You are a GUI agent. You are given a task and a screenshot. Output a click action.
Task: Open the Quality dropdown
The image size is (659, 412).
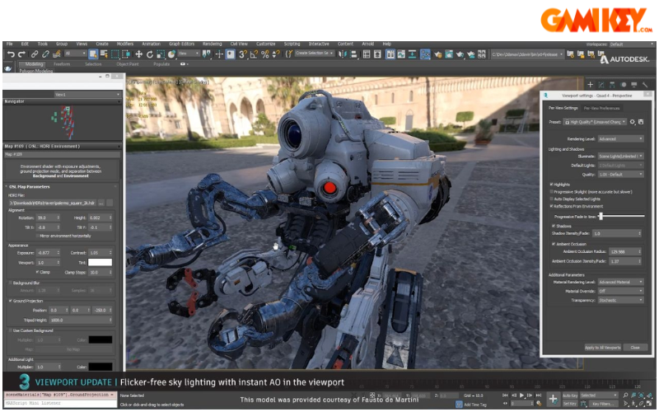click(x=621, y=175)
